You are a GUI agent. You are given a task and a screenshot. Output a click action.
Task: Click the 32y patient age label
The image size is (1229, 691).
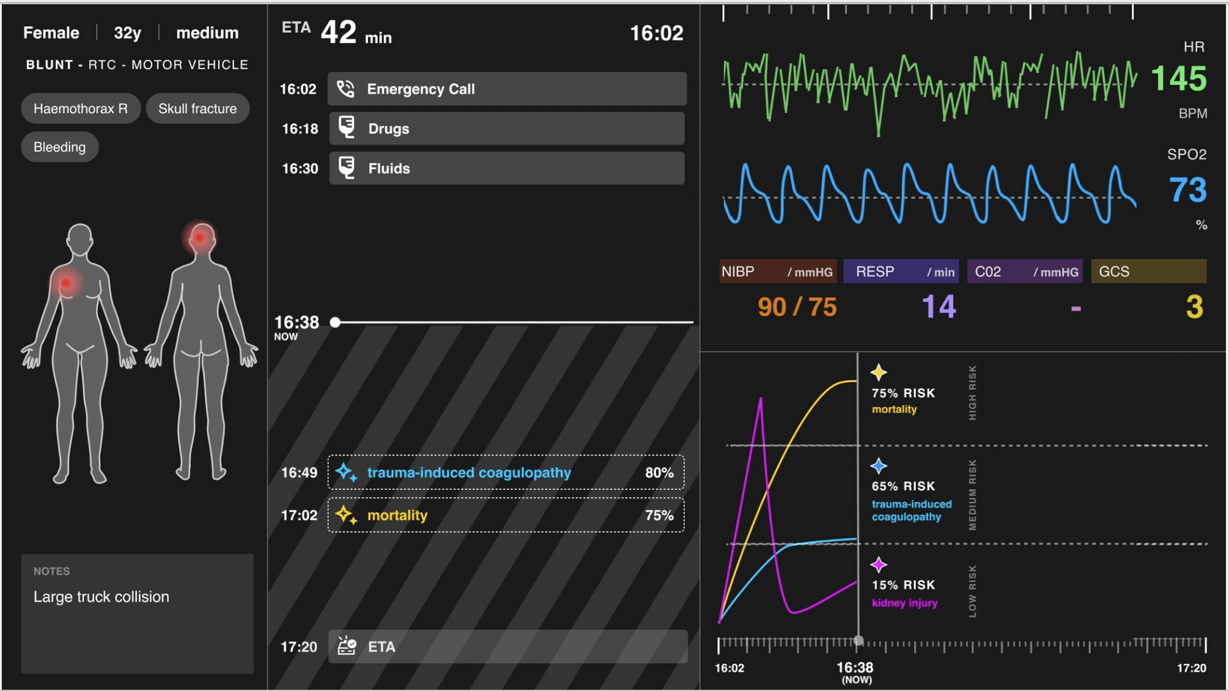coord(127,33)
